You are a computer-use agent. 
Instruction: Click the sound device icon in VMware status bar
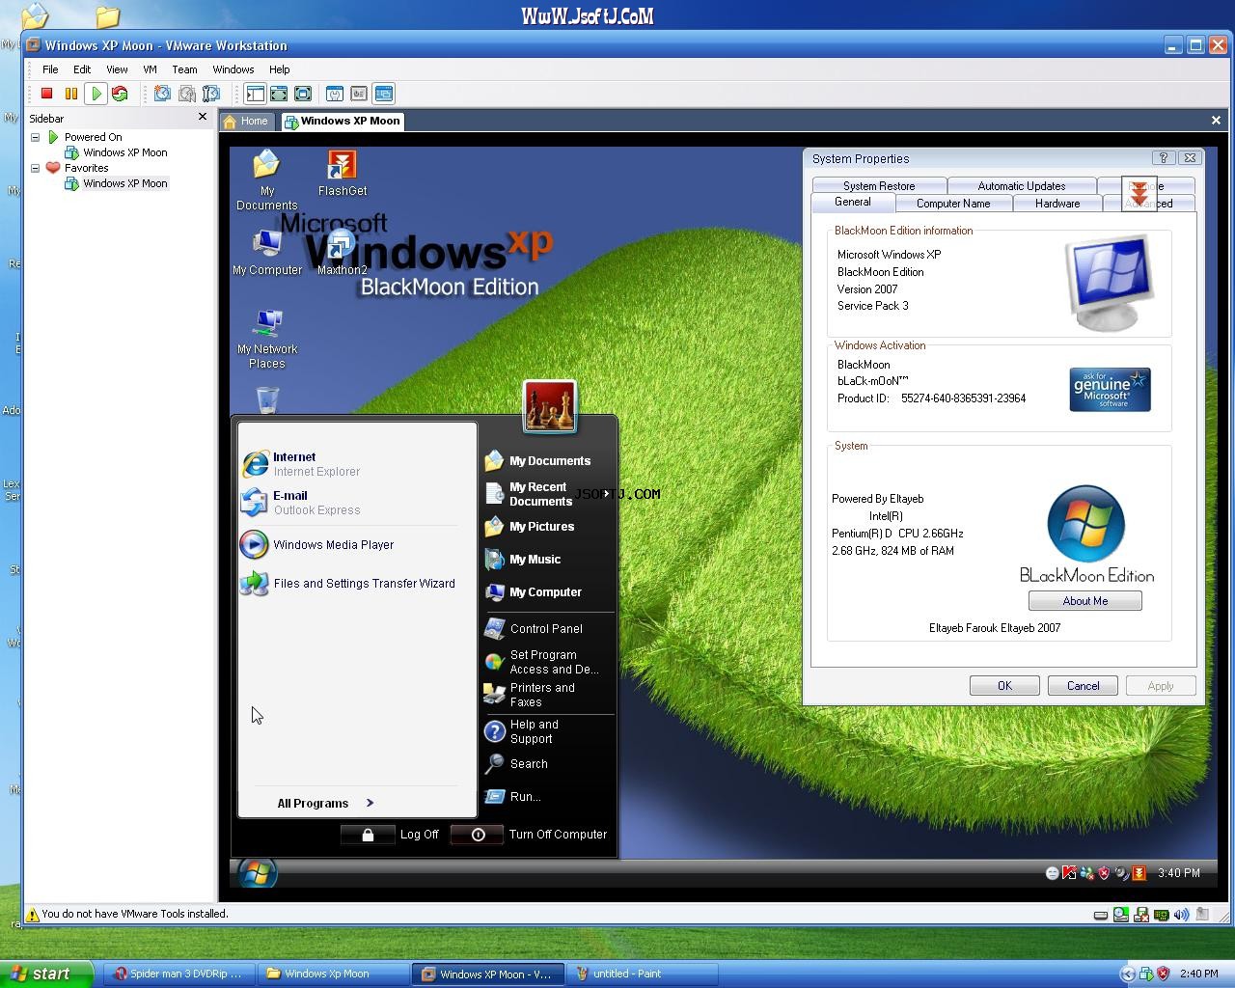tap(1182, 915)
